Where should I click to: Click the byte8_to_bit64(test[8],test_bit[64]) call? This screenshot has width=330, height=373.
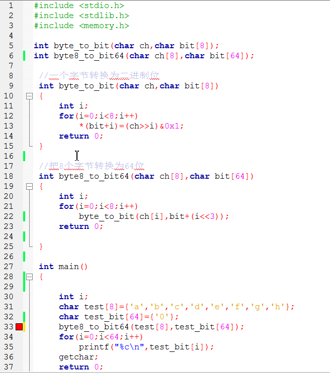point(151,327)
